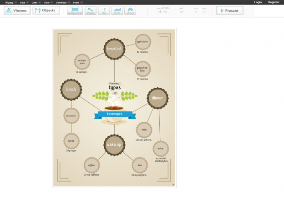This screenshot has width=284, height=200.
Task: Select the breakfast badge on canvas
Action: click(x=114, y=49)
